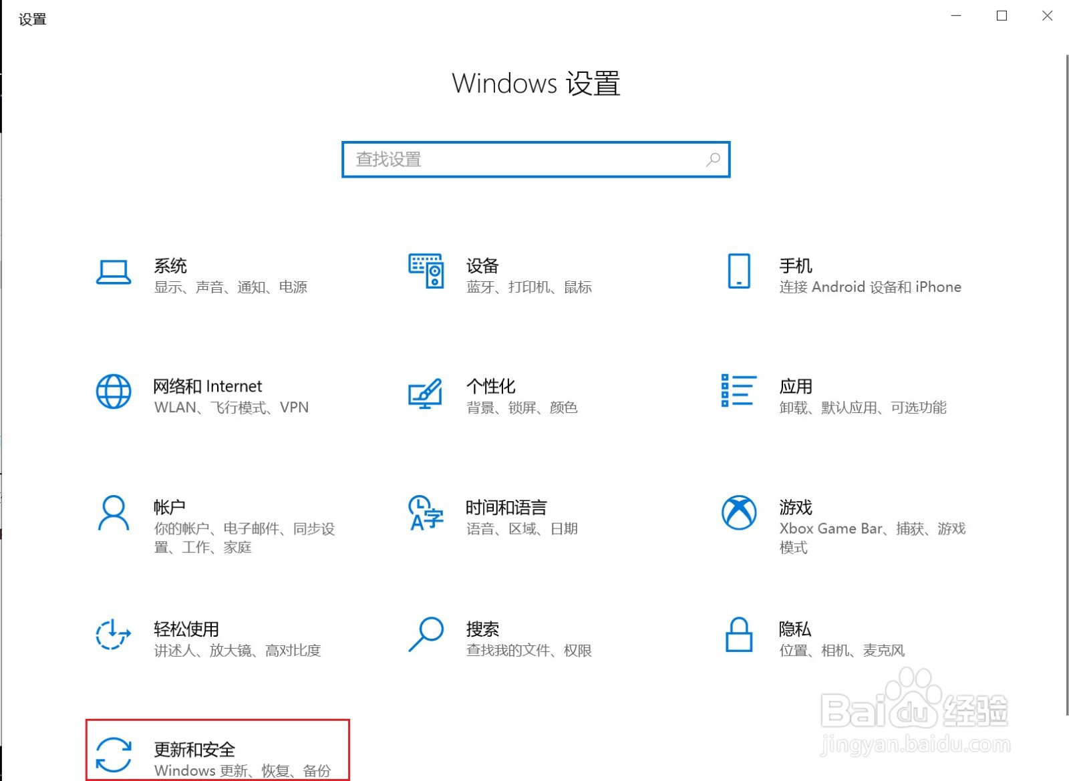
Task: Click the Xbox icon for 游戏
Action: (x=739, y=512)
